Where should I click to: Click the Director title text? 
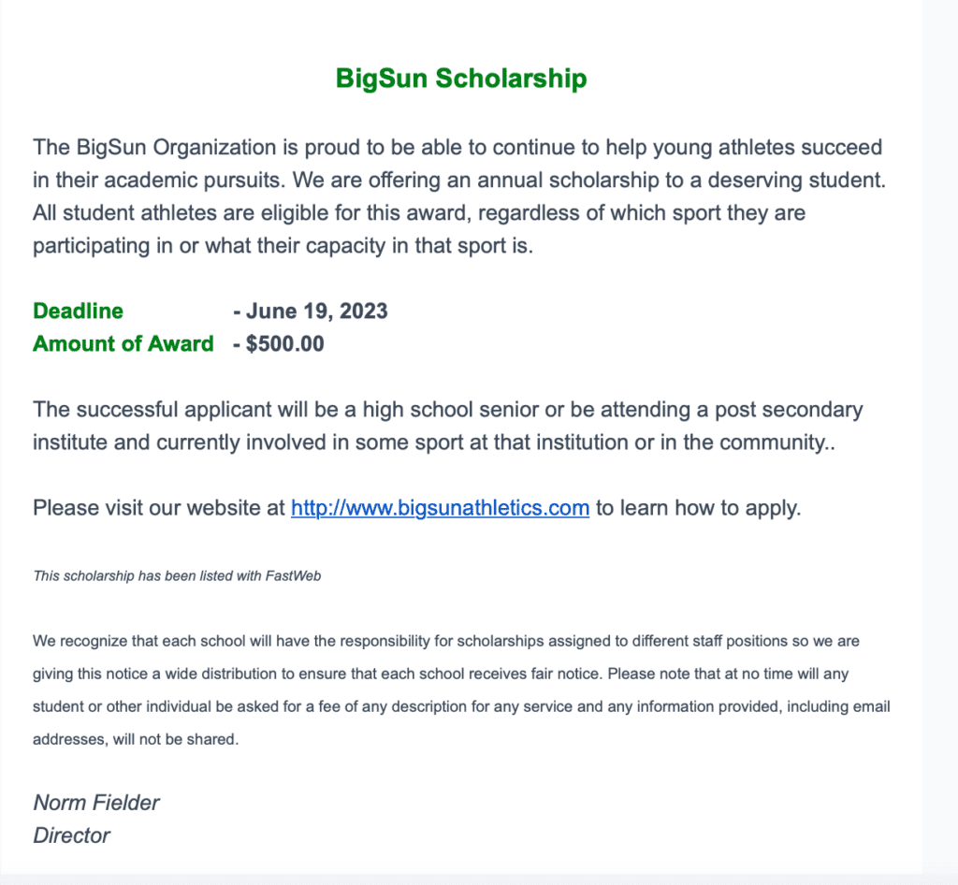(x=71, y=835)
